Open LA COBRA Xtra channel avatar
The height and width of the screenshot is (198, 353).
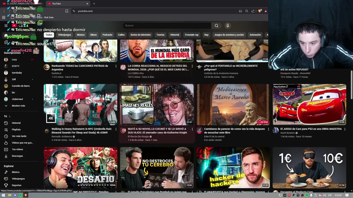(x=123, y=67)
